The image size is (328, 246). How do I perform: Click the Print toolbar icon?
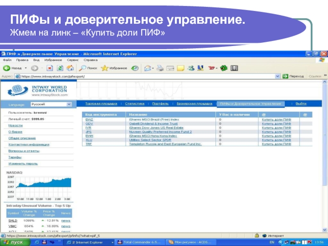[160, 68]
